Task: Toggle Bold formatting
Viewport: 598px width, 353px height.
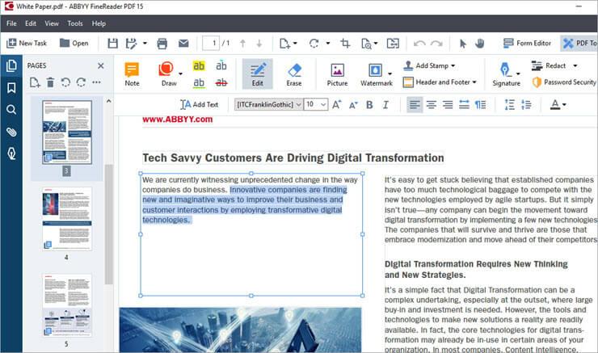Action: [x=369, y=104]
